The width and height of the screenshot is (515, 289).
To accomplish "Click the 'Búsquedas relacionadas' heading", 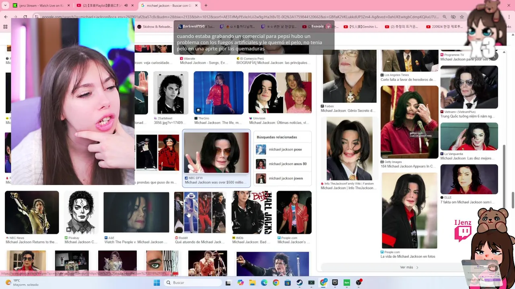I will coord(277,137).
